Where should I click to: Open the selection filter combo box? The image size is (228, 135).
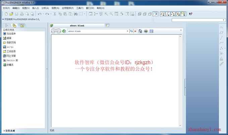pyautogui.click(x=198, y=20)
